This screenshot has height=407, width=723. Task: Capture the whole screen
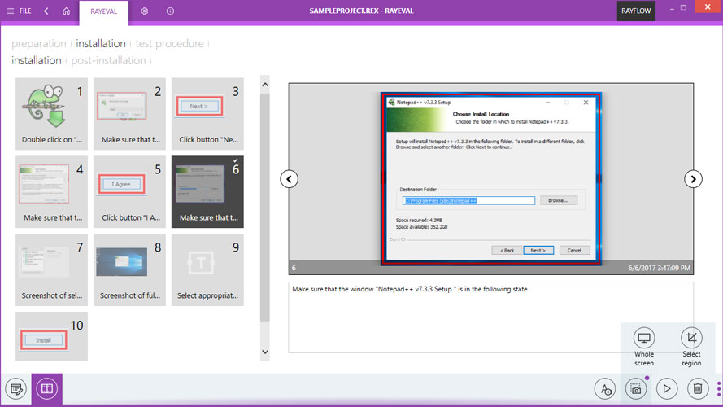tap(643, 347)
